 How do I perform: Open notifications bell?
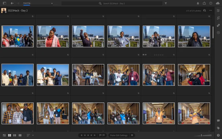(198, 3)
